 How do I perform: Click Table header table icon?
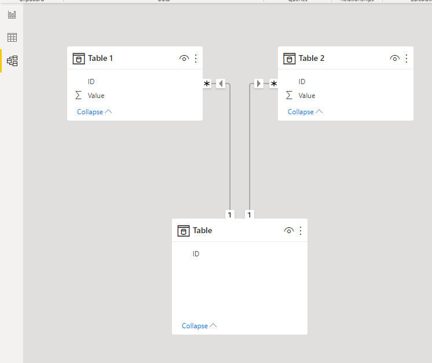tap(184, 231)
